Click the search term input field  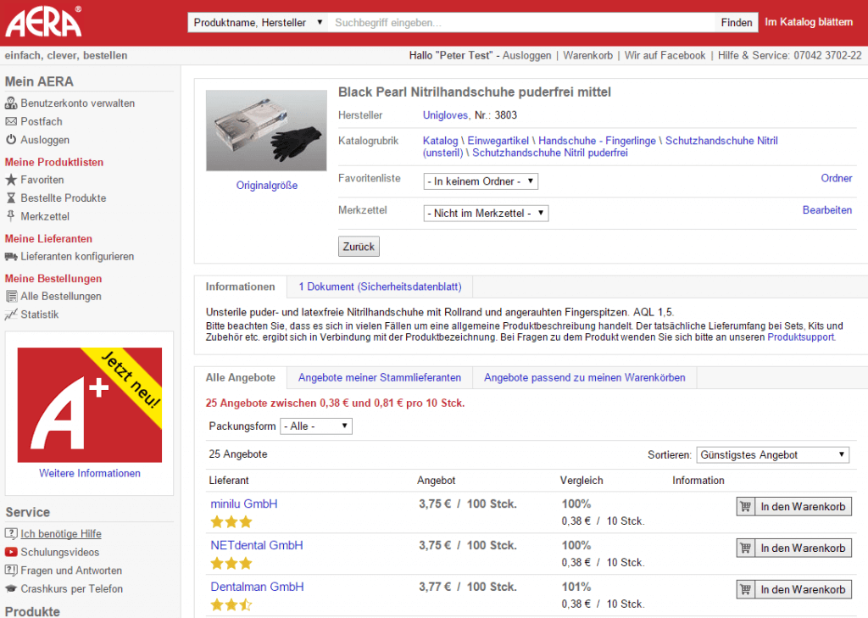coord(521,23)
